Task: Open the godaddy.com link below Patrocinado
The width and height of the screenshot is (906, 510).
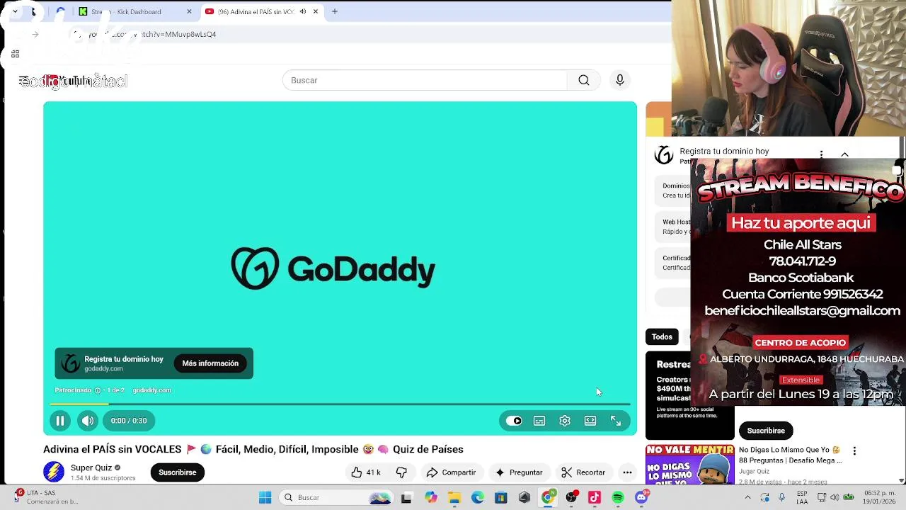Action: [151, 390]
